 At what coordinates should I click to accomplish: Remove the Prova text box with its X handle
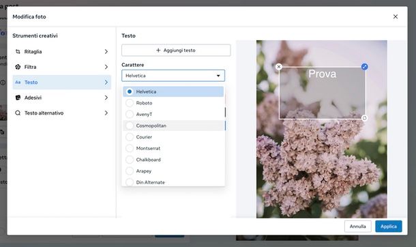pos(278,67)
